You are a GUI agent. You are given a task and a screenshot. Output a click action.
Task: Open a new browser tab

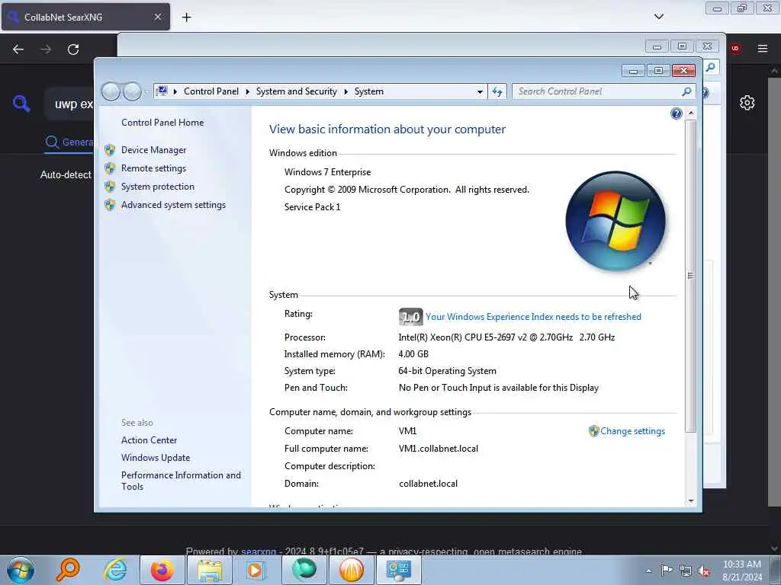pos(186,18)
